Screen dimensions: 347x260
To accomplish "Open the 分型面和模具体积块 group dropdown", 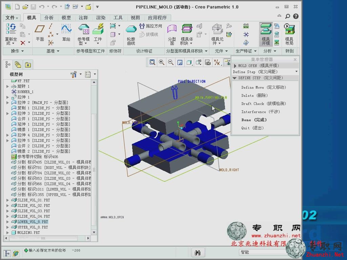I will [187, 51].
